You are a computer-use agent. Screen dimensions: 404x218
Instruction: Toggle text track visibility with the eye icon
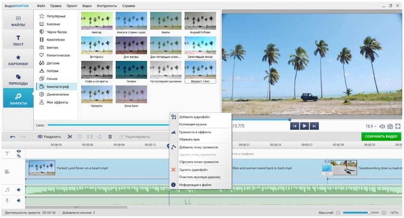coord(19,151)
